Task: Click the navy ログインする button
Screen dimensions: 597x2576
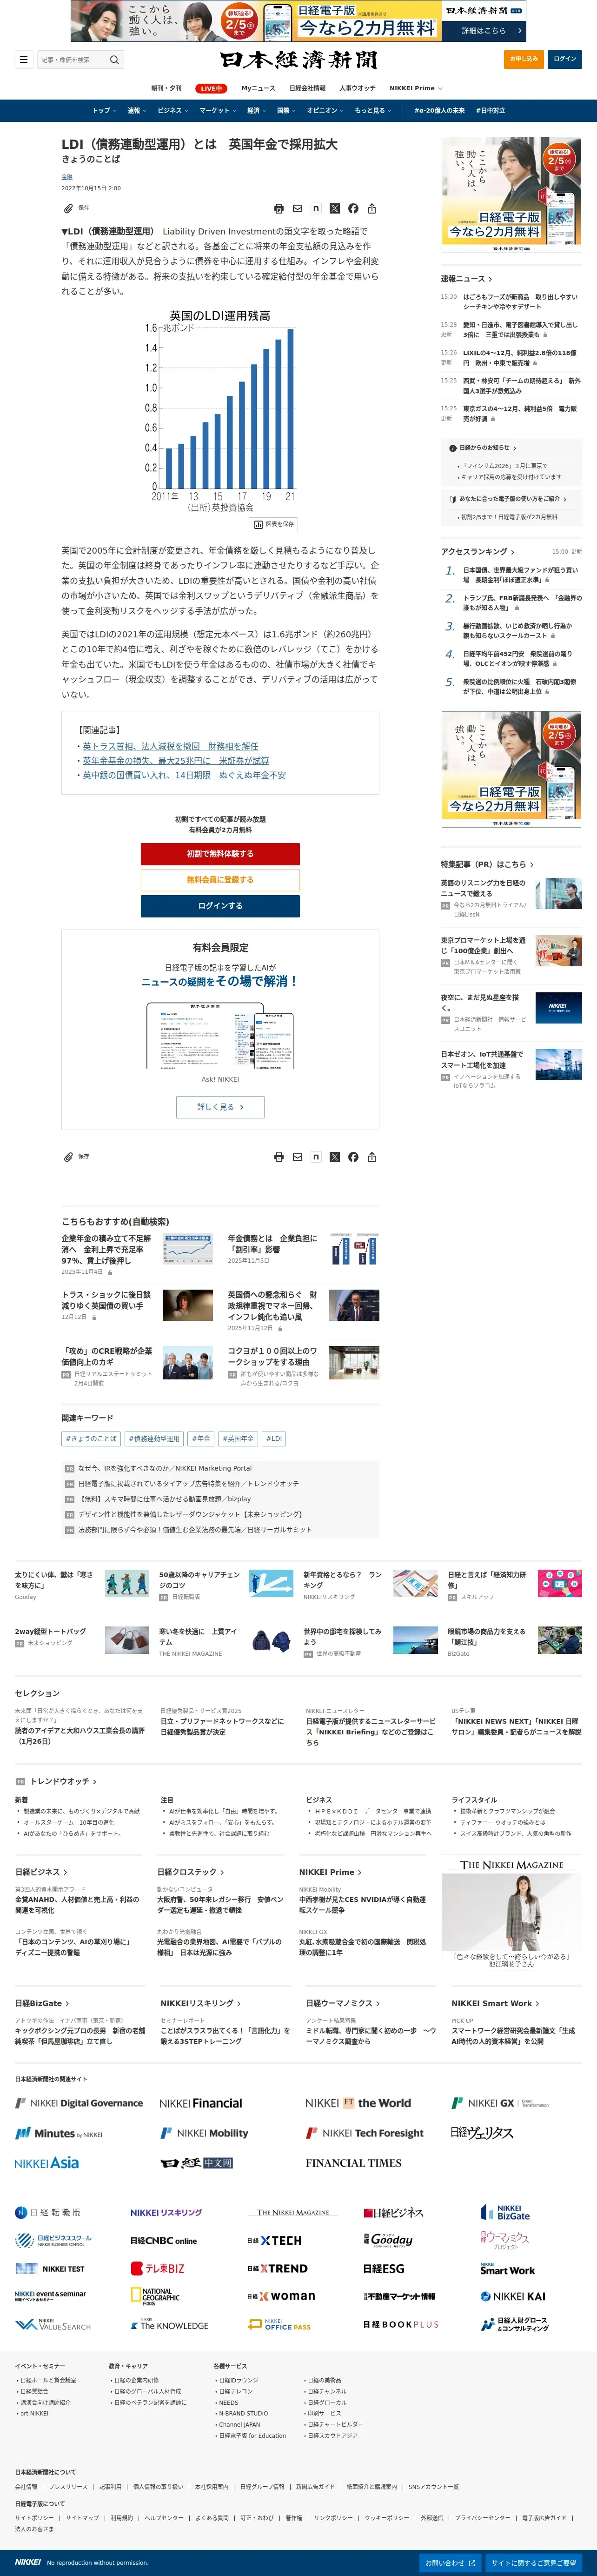Action: pyautogui.click(x=220, y=906)
